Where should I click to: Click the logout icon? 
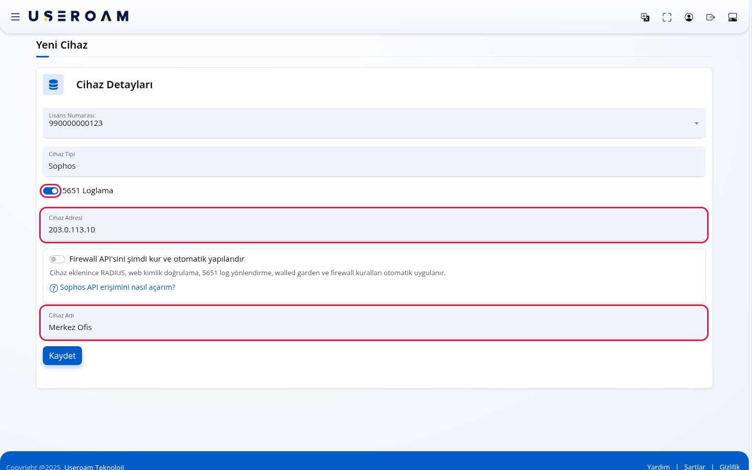711,17
